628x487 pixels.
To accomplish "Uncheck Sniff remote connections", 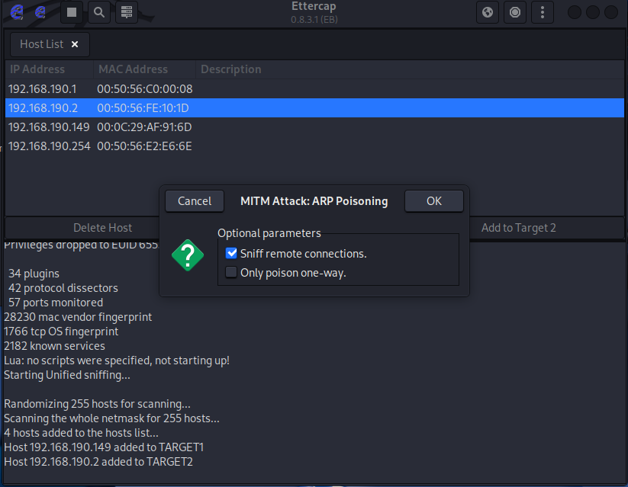I will pyautogui.click(x=231, y=253).
